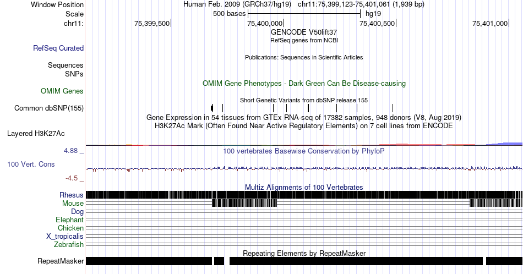Click 'Short Genetic Variants from dbSNP' title
The height and width of the screenshot is (274, 523).
(x=304, y=100)
